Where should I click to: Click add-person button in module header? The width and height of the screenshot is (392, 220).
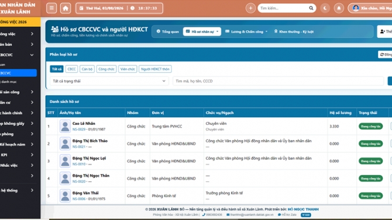click(385, 32)
